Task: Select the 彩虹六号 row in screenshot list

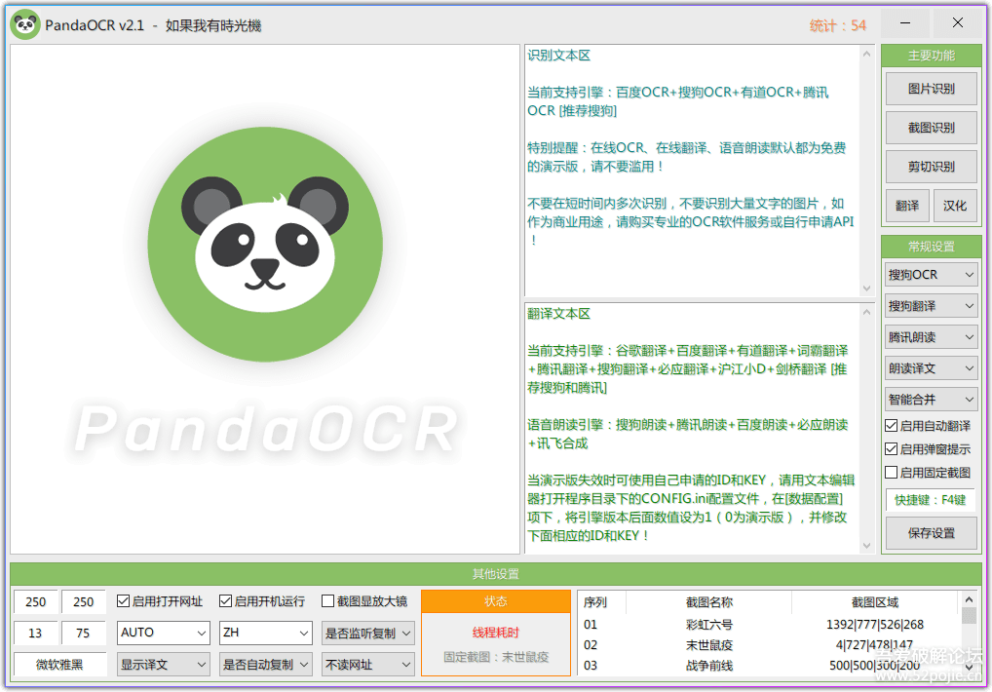Action: (x=769, y=625)
